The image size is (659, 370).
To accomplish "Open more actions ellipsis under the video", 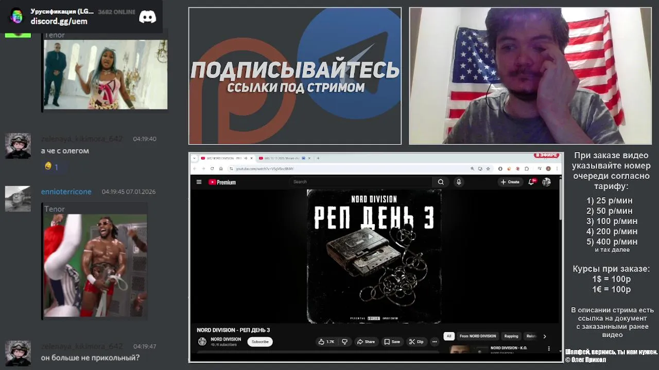I will pyautogui.click(x=435, y=342).
